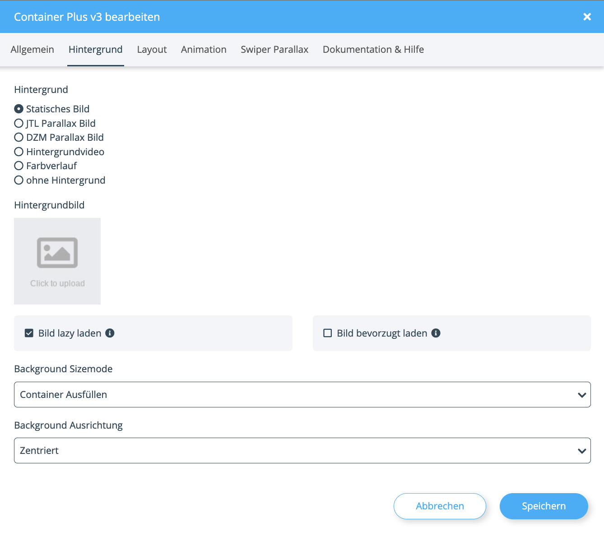Pick DZM Parallax Bild as background
Viewport: 604px width, 536px height.
19,137
